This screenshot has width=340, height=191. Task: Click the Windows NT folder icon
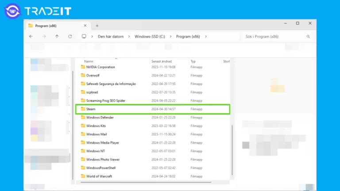83,151
